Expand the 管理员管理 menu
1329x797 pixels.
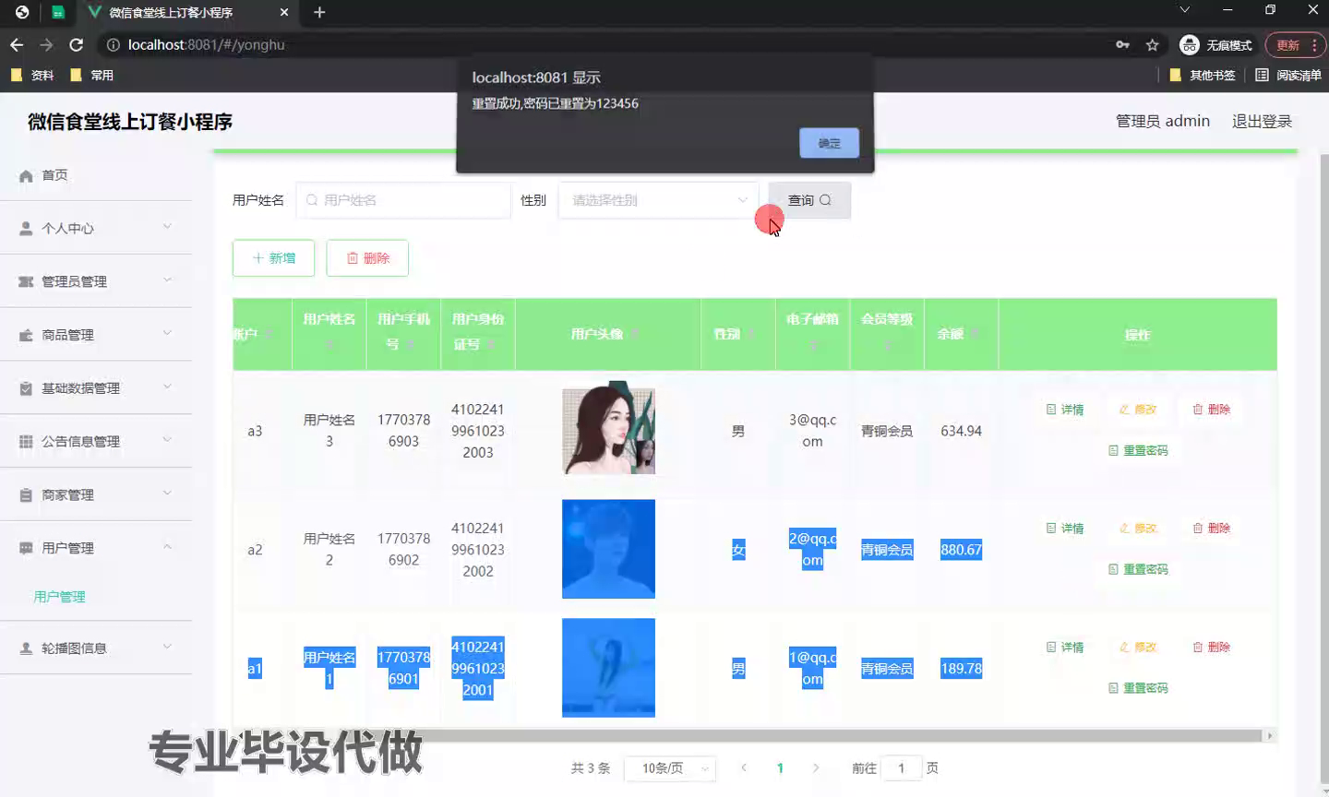96,281
